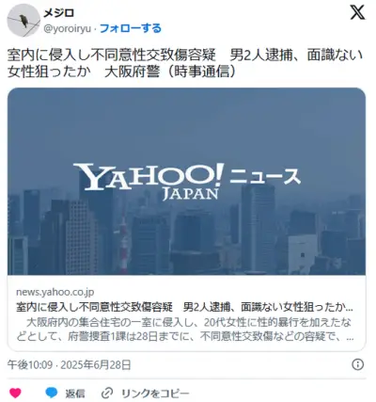Open the メジロ display name
This screenshot has width=376, height=402.
coord(58,13)
